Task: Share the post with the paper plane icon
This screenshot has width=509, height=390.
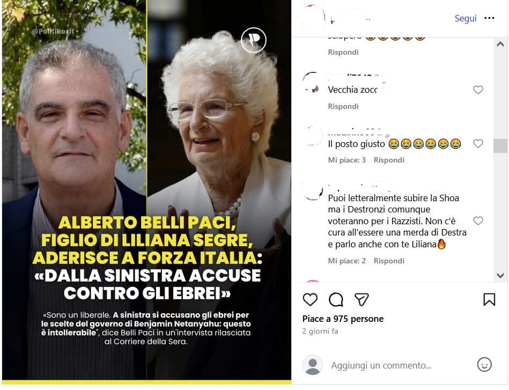Action: coord(362,299)
